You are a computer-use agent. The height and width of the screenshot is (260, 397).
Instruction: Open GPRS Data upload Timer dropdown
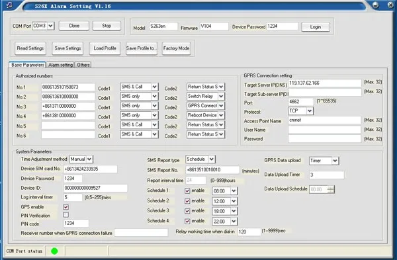pos(335,161)
